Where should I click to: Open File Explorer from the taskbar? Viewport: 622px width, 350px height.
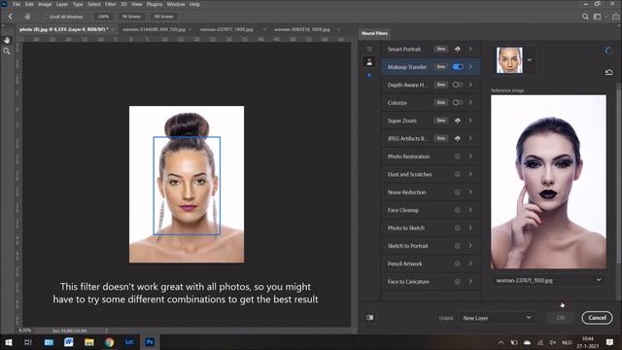click(88, 342)
